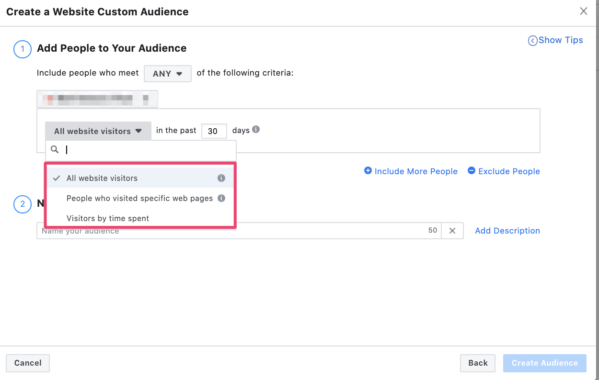The width and height of the screenshot is (599, 380).
Task: Click info icon for People who visited specific web pages
Action: 221,198
